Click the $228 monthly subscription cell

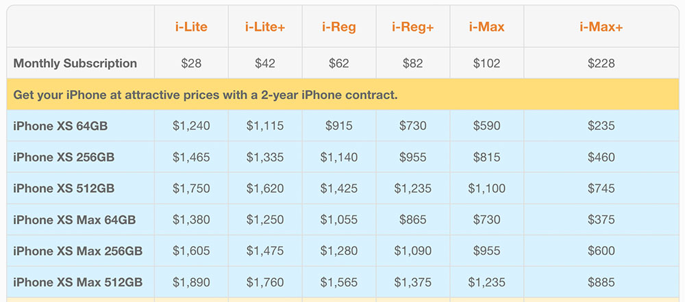coord(601,64)
